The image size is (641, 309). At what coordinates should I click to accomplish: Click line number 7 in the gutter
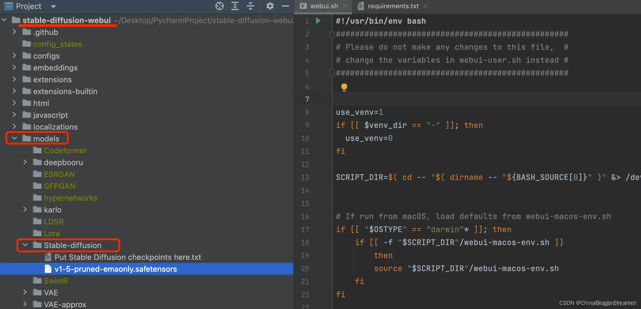pos(307,99)
